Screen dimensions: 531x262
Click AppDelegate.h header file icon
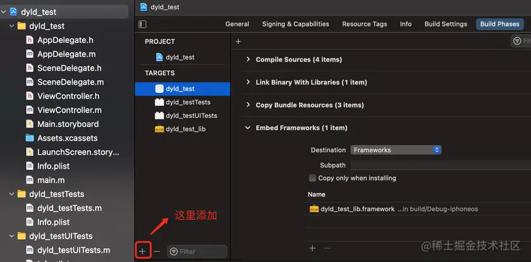(30, 40)
